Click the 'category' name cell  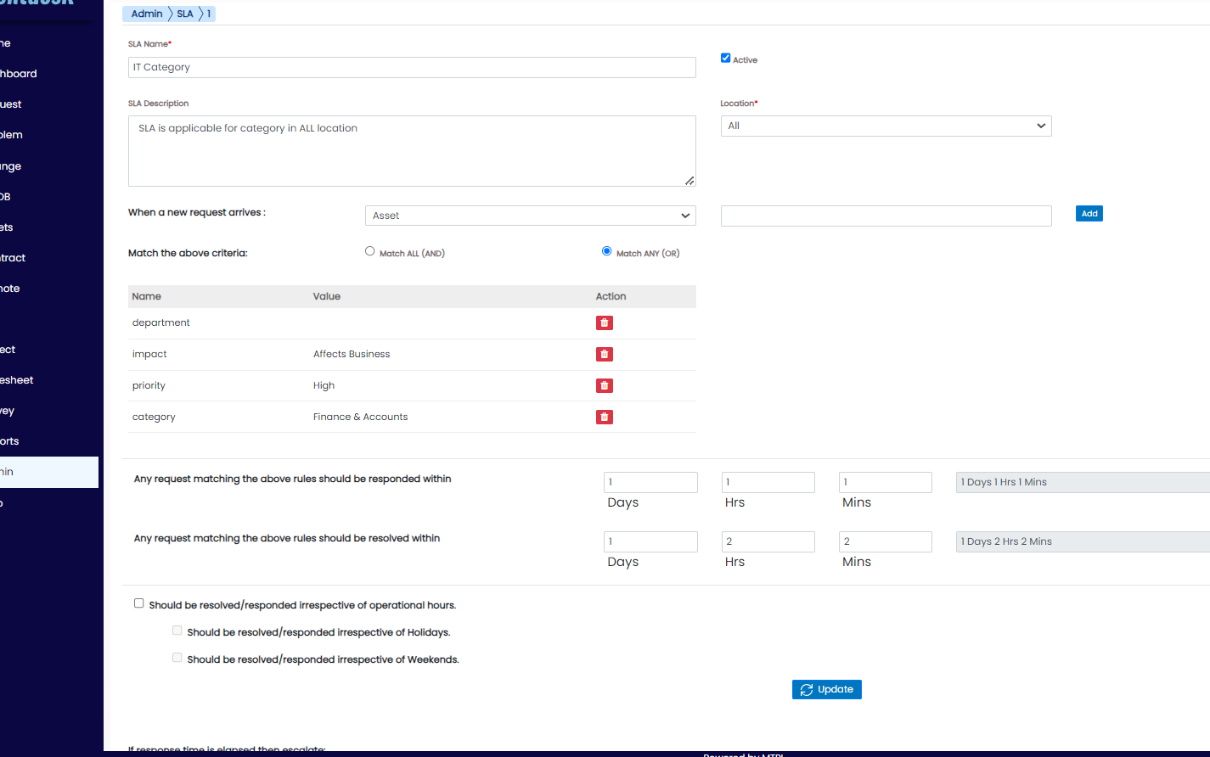coord(154,417)
